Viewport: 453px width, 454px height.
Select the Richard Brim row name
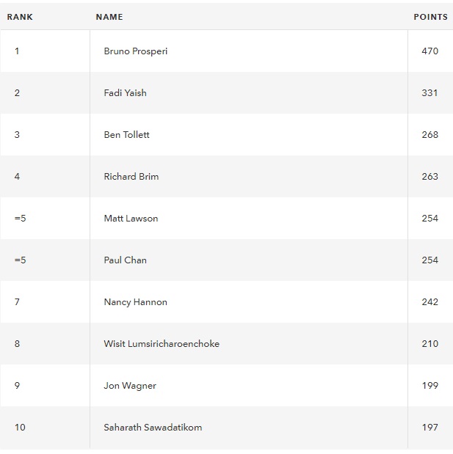[x=131, y=176]
